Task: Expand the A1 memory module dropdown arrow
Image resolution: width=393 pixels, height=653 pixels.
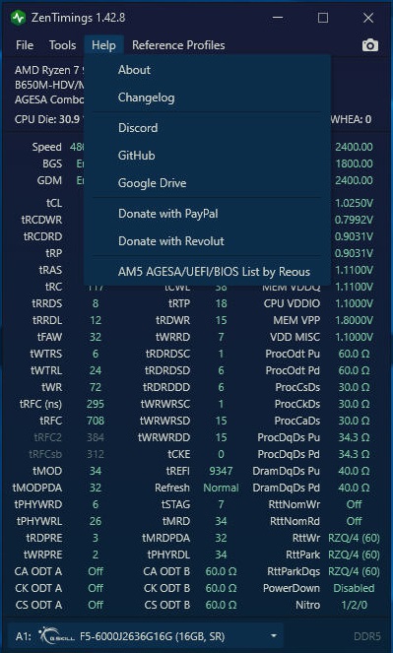Action: [x=274, y=636]
